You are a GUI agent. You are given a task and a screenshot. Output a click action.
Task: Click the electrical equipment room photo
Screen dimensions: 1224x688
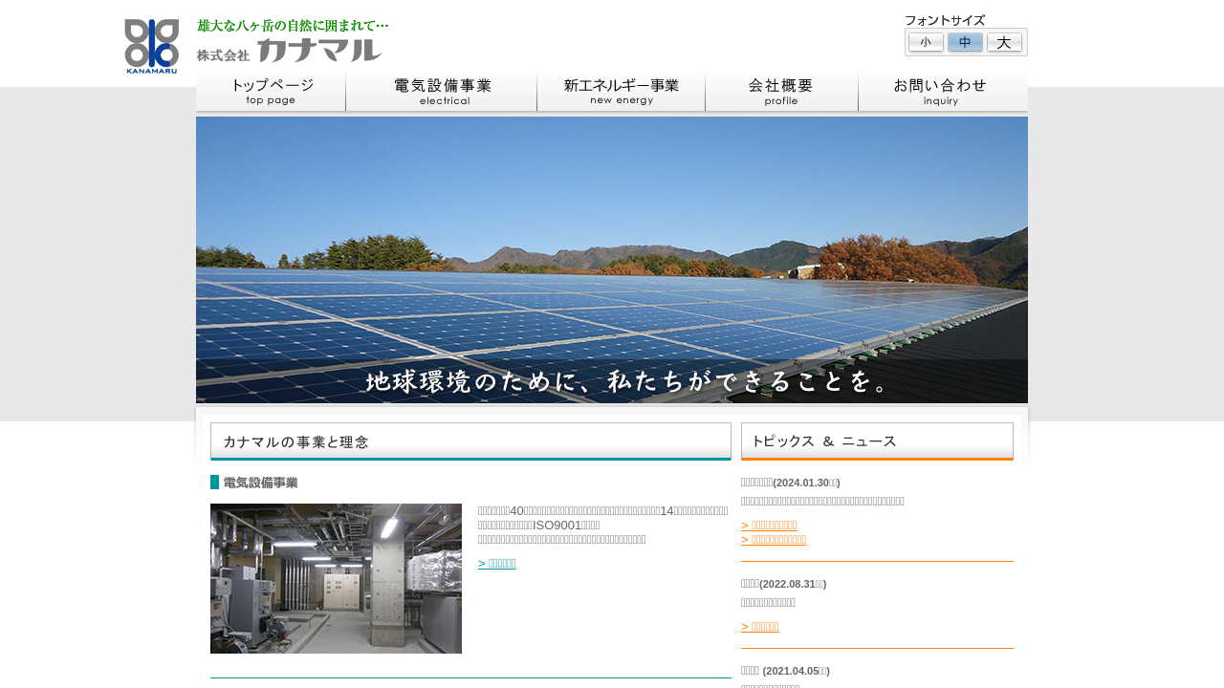[336, 578]
